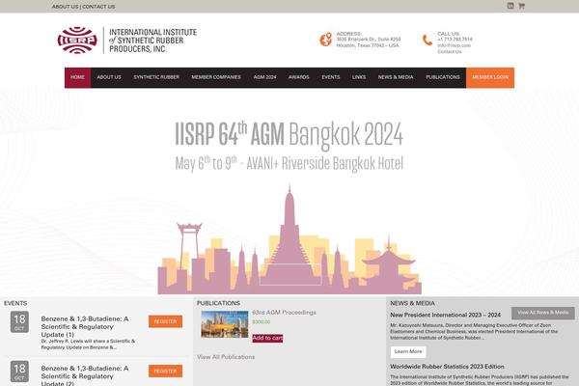Click the globe address icon
Image resolution: width=579 pixels, height=386 pixels.
[x=326, y=40]
